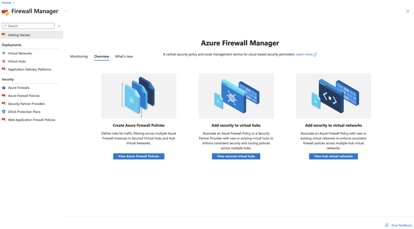This screenshot has width=414, height=229.
Task: Click the Getting Started icon
Action: click(x=4, y=35)
